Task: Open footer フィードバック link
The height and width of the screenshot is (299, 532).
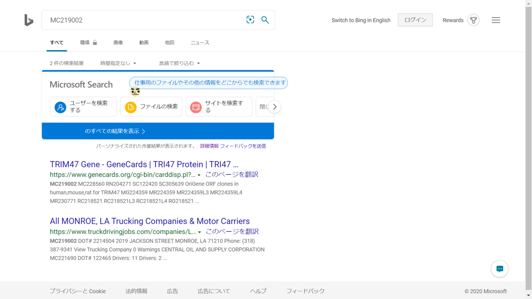Action: [305, 291]
